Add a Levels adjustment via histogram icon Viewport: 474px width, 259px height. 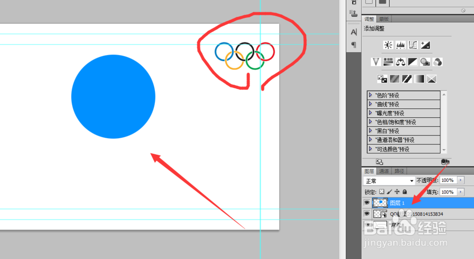point(401,45)
